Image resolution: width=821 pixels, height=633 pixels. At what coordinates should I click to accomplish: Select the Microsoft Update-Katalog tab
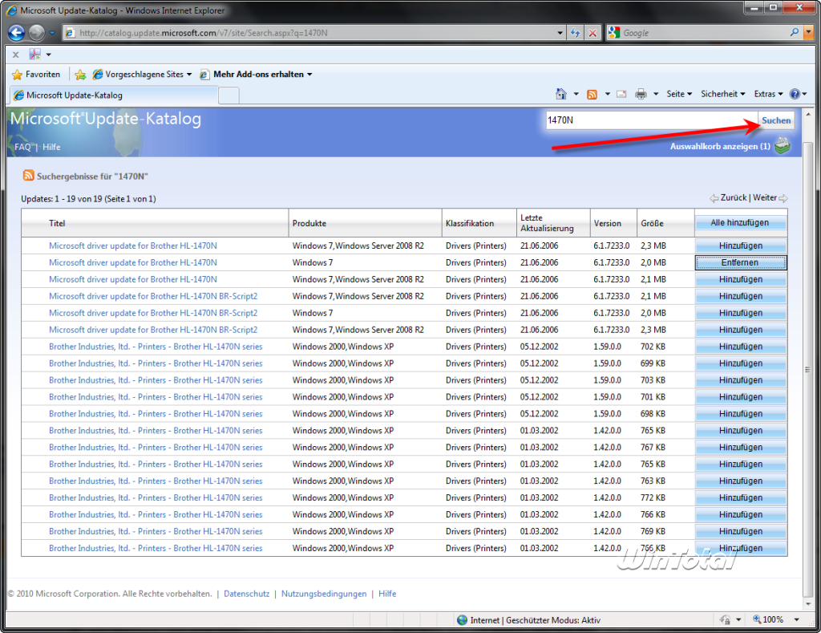114,95
